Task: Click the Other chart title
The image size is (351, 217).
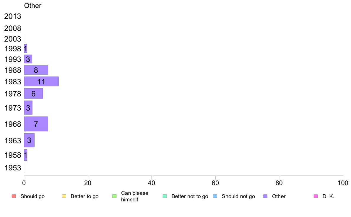Action: pos(33,6)
